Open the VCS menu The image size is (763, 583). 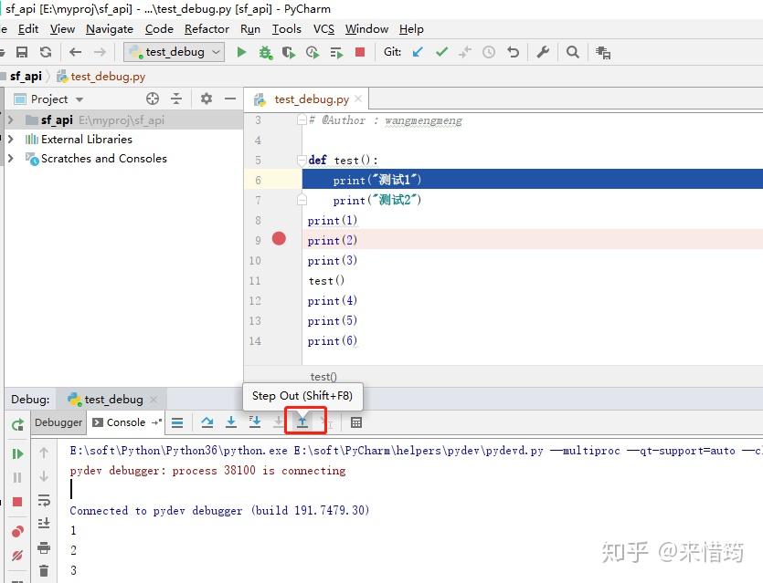323,29
